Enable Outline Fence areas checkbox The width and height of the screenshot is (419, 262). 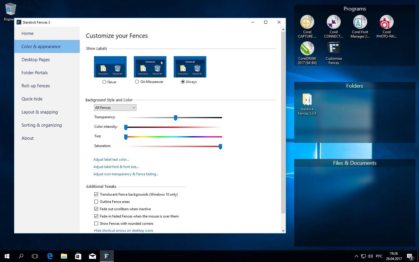[96, 202]
